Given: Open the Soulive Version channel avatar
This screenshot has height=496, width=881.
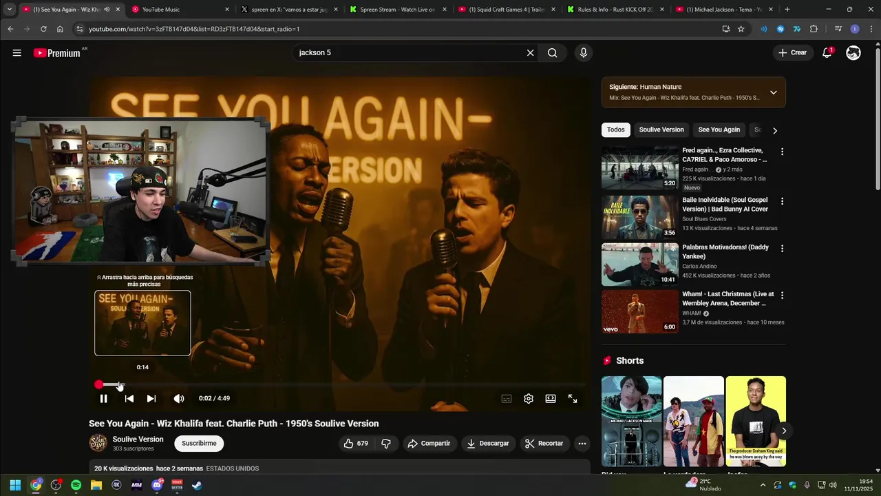Looking at the screenshot, I should [98, 443].
